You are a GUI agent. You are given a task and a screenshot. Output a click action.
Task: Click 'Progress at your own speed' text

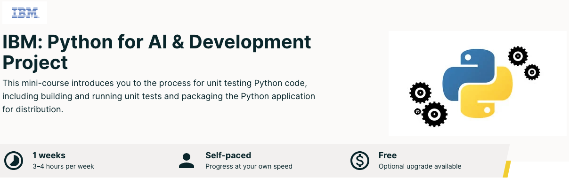pos(249,166)
